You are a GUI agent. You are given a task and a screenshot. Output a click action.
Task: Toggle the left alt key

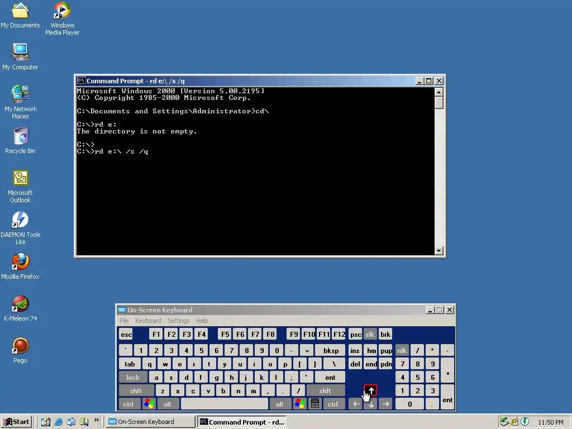167,404
